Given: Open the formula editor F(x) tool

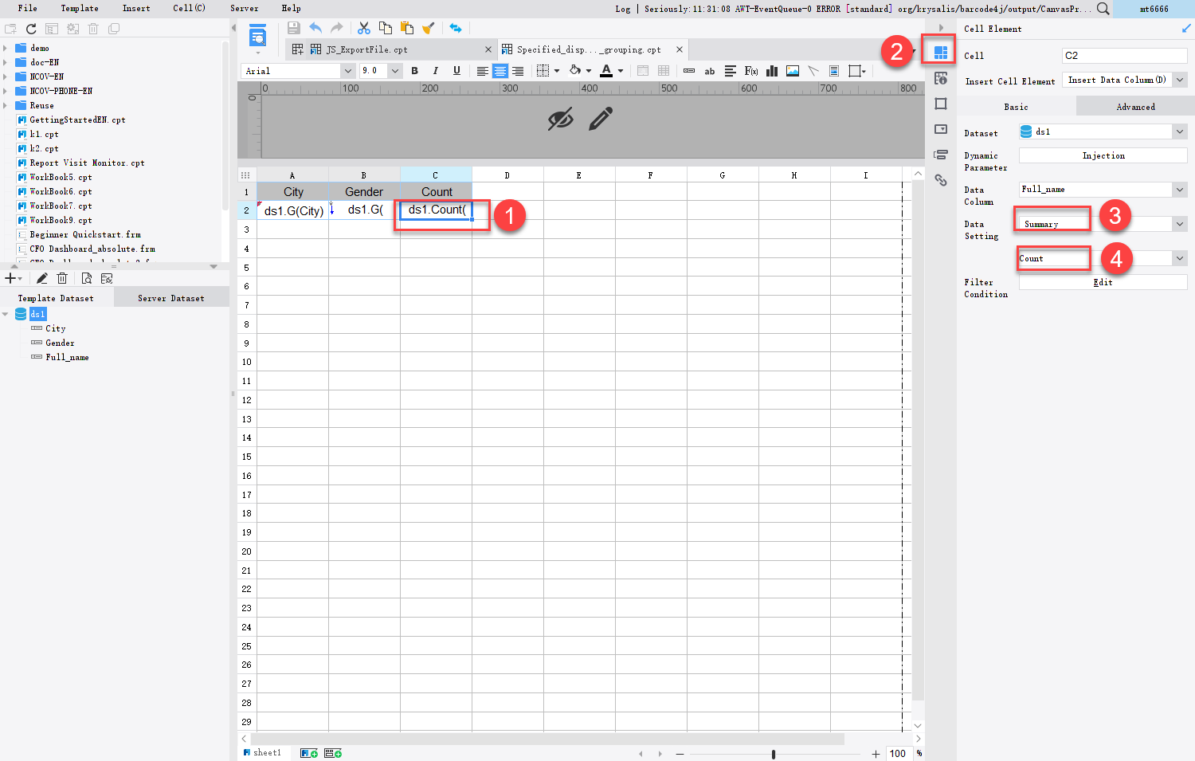Looking at the screenshot, I should point(750,71).
